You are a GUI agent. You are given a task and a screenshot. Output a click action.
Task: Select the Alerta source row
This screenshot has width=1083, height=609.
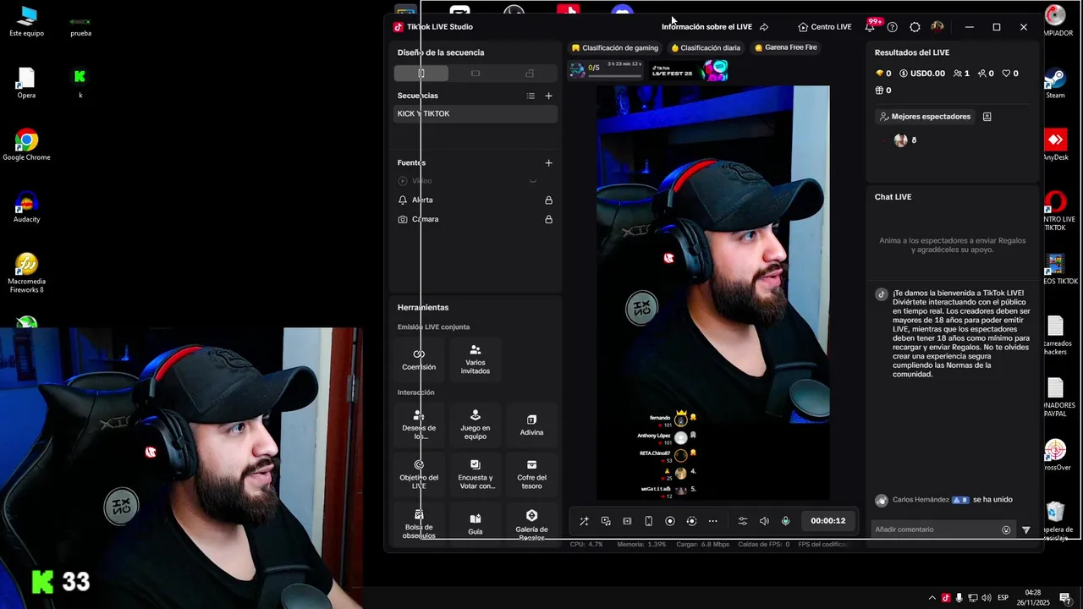[475, 200]
